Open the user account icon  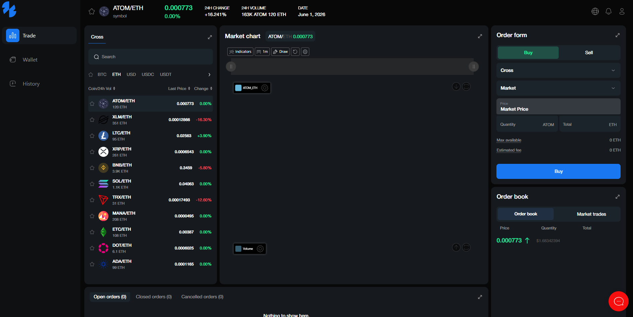622,11
